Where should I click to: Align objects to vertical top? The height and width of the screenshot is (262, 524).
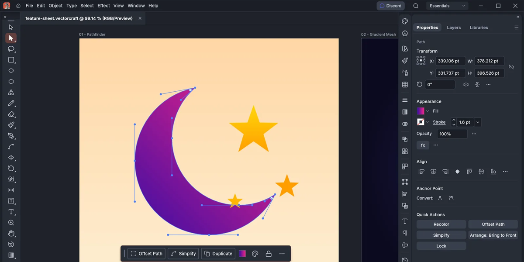click(469, 172)
